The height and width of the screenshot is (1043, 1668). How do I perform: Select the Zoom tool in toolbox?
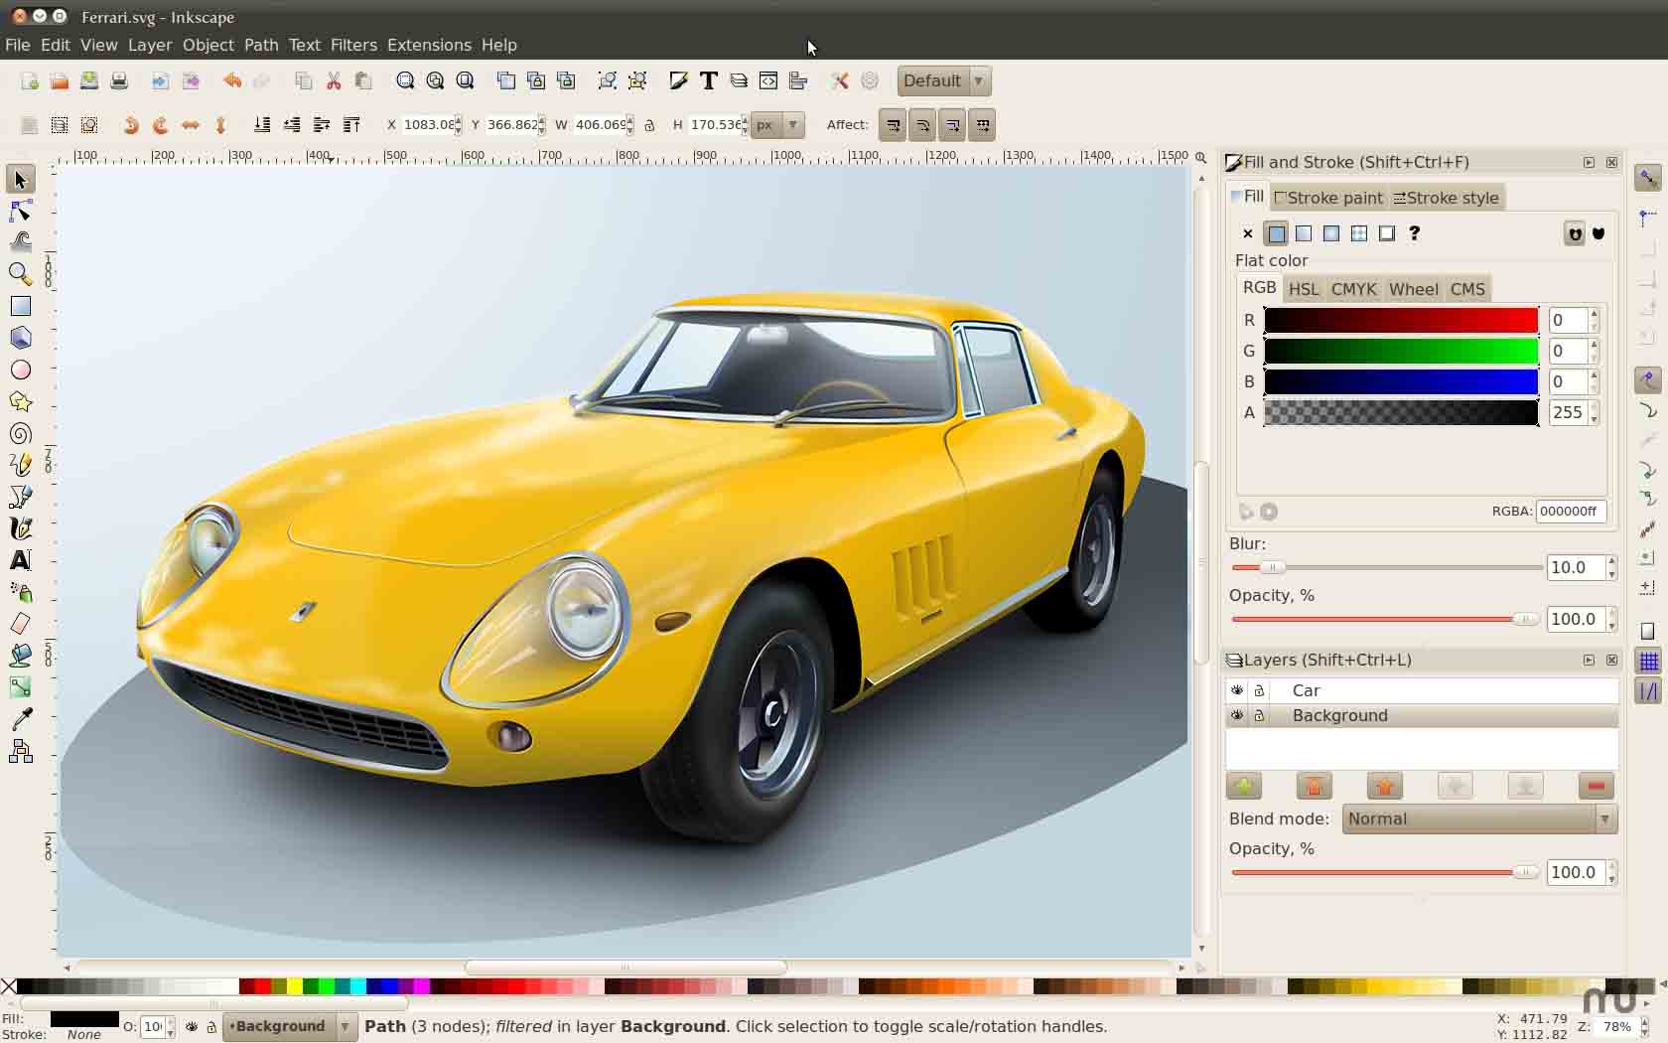click(20, 274)
